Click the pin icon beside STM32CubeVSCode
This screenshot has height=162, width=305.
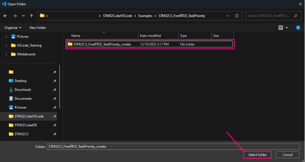pyautogui.click(x=55, y=116)
